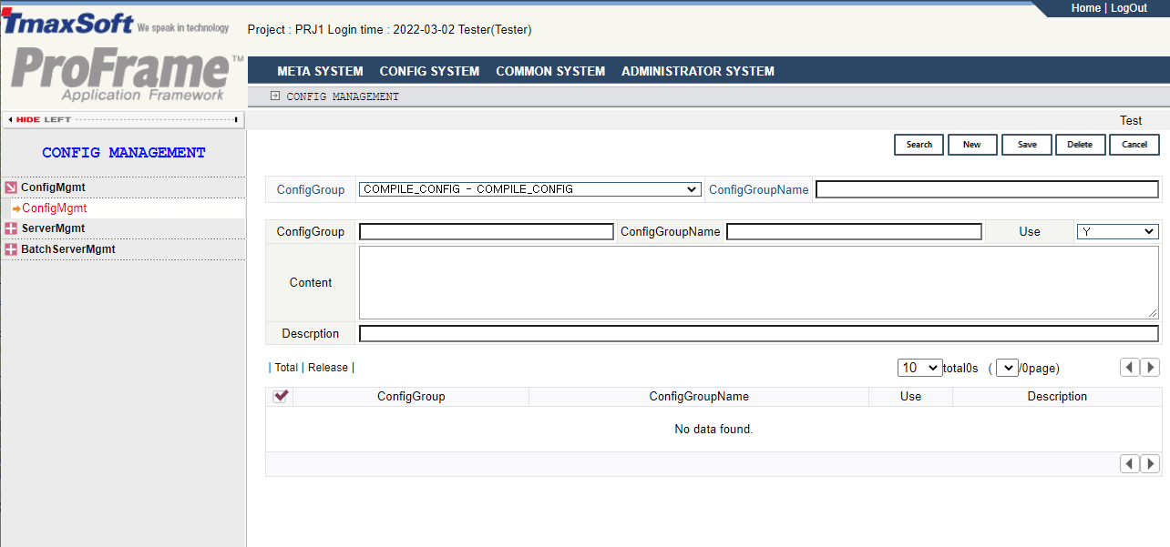This screenshot has width=1170, height=547.
Task: Expand the CONFIG MANAGEMENT breadcrumb icon
Action: (275, 96)
